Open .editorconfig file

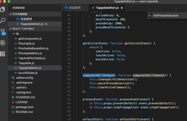point(35,78)
